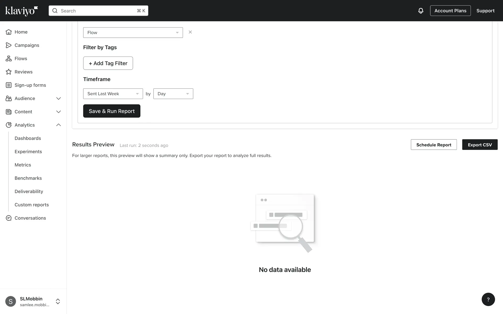503x314 pixels.
Task: Open the Flow dropdown
Action: tap(133, 33)
